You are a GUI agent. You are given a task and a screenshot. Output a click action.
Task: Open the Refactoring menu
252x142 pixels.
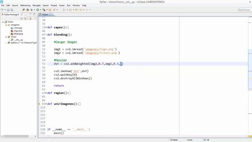pos(25,6)
